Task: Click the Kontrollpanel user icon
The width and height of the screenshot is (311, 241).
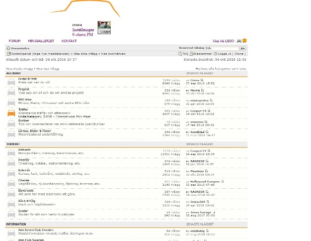Action: coord(9,54)
